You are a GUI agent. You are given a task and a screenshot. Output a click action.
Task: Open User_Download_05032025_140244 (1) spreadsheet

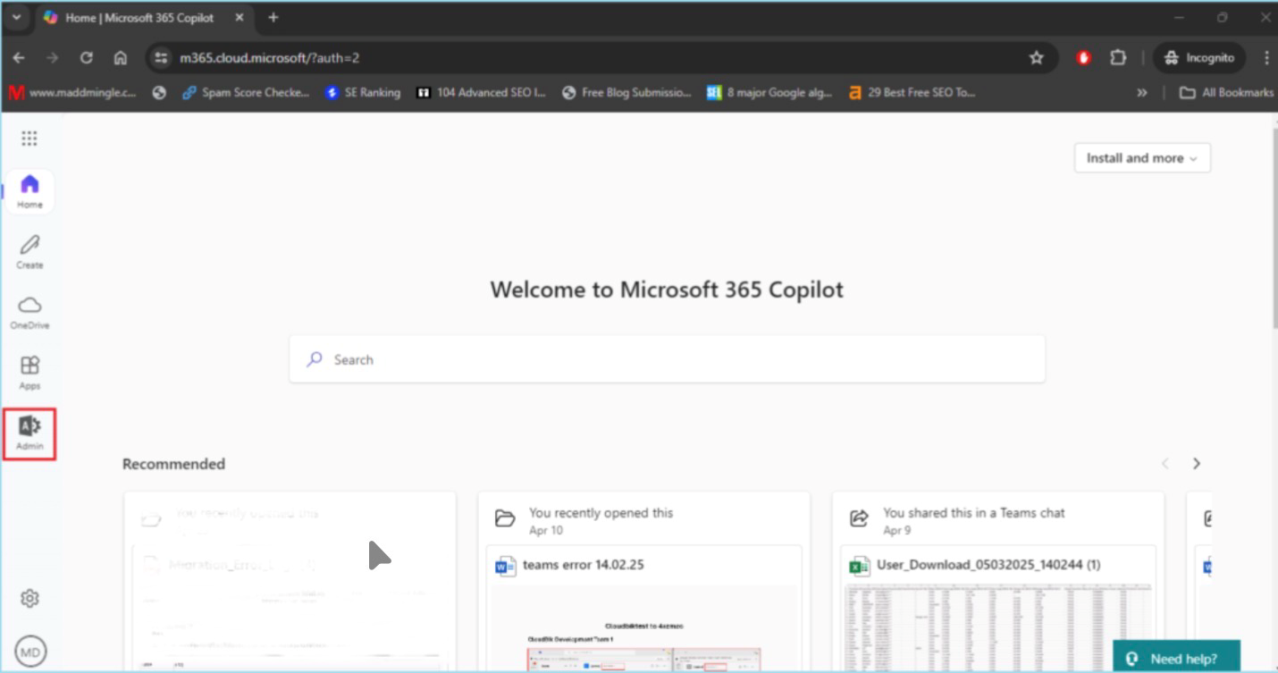[988, 565]
